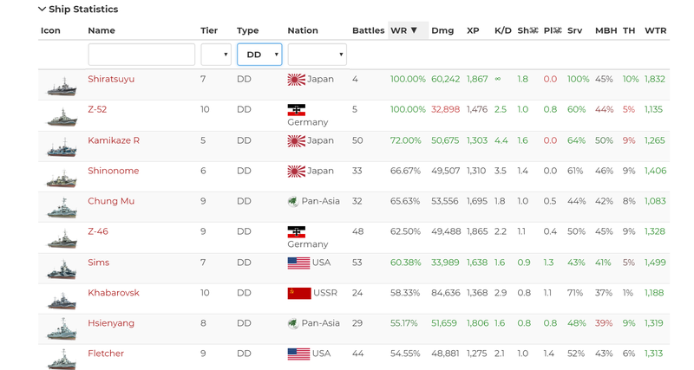This screenshot has width=694, height=370.
Task: Sort table by WTR column header
Action: tap(655, 30)
